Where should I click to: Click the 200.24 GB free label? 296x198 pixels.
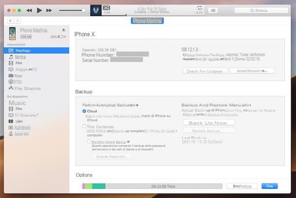tap(163, 186)
